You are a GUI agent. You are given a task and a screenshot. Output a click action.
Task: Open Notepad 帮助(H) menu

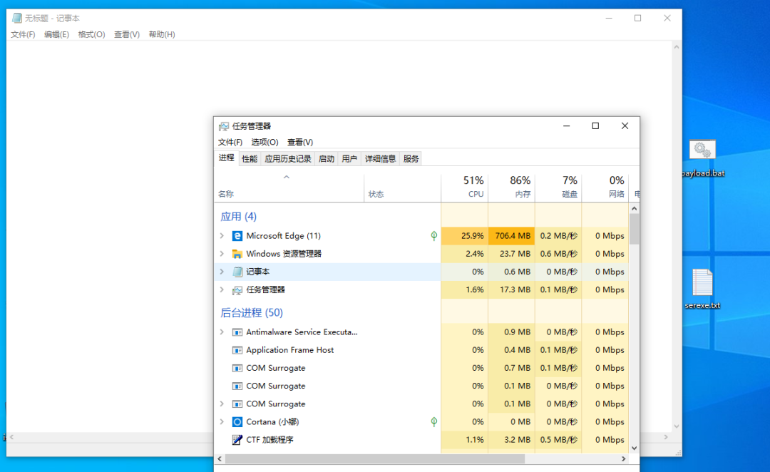(162, 34)
